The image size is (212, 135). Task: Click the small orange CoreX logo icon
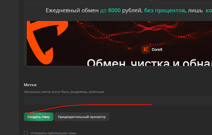pos(146,49)
